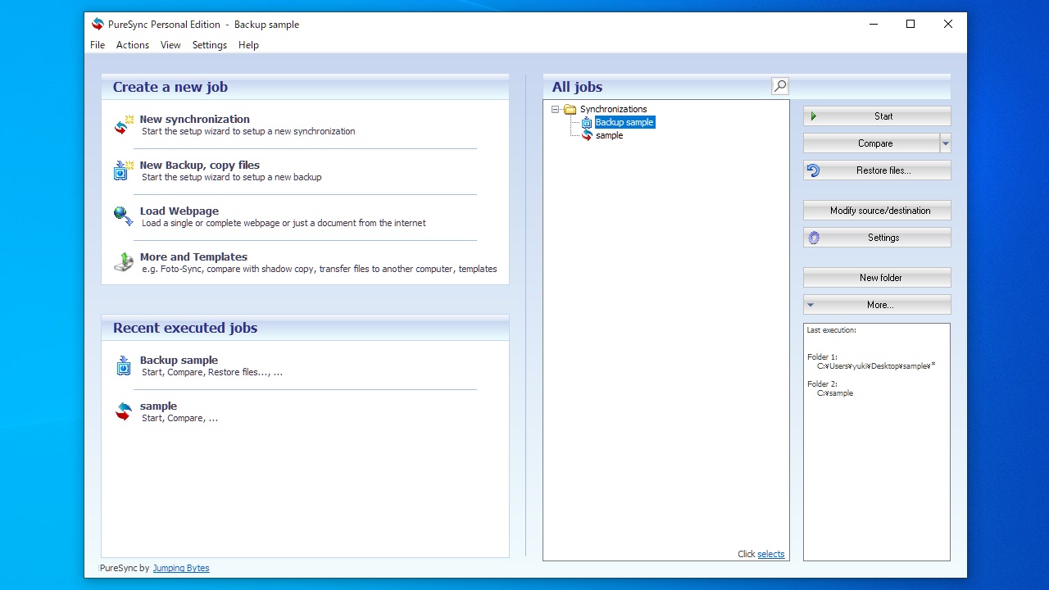This screenshot has width=1049, height=590.
Task: Click the More and Templates icon
Action: pyautogui.click(x=124, y=262)
